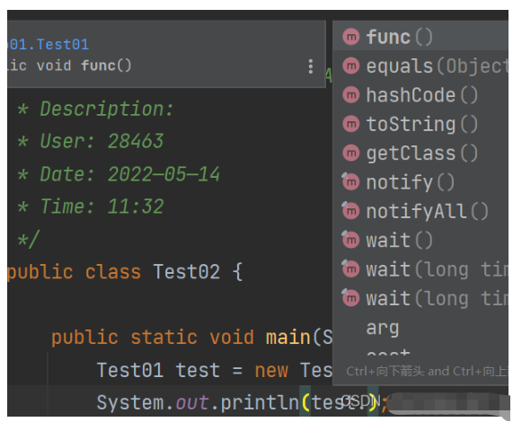Click the method icon beside toString()
This screenshot has height=422, width=513.
point(351,124)
